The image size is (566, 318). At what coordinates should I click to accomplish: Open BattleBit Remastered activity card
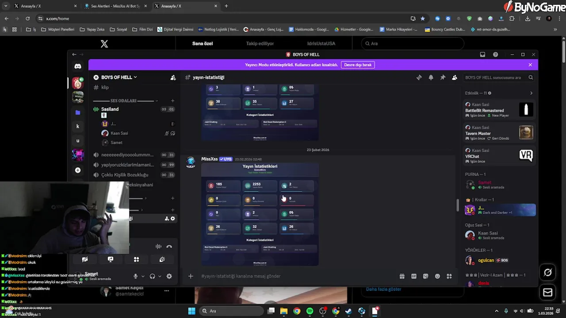pyautogui.click(x=499, y=109)
